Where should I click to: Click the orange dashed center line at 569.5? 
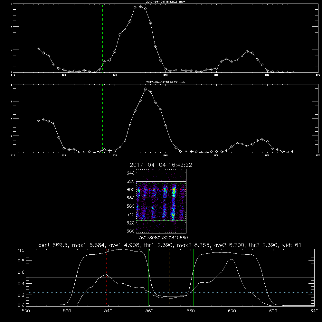(x=169, y=277)
